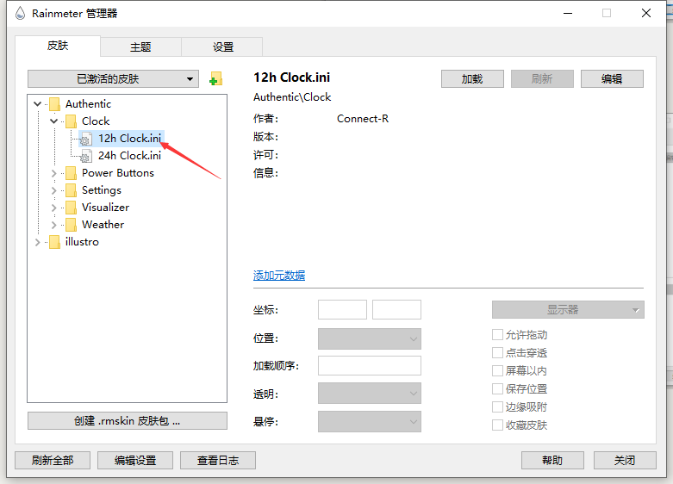This screenshot has height=484, width=673.
Task: Toggle the 点击穿透 checkbox
Action: pyautogui.click(x=497, y=353)
